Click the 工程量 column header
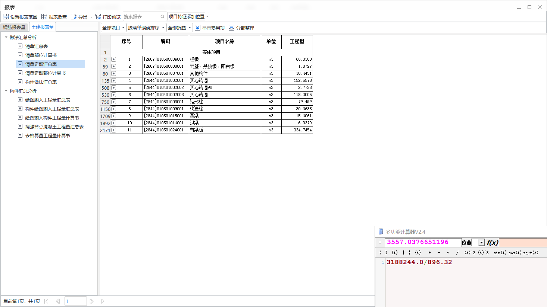 coord(297,42)
